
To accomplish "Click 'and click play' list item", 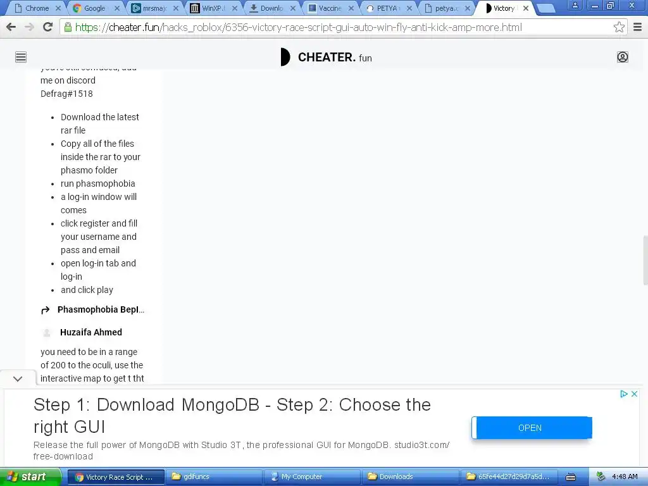I will point(87,290).
